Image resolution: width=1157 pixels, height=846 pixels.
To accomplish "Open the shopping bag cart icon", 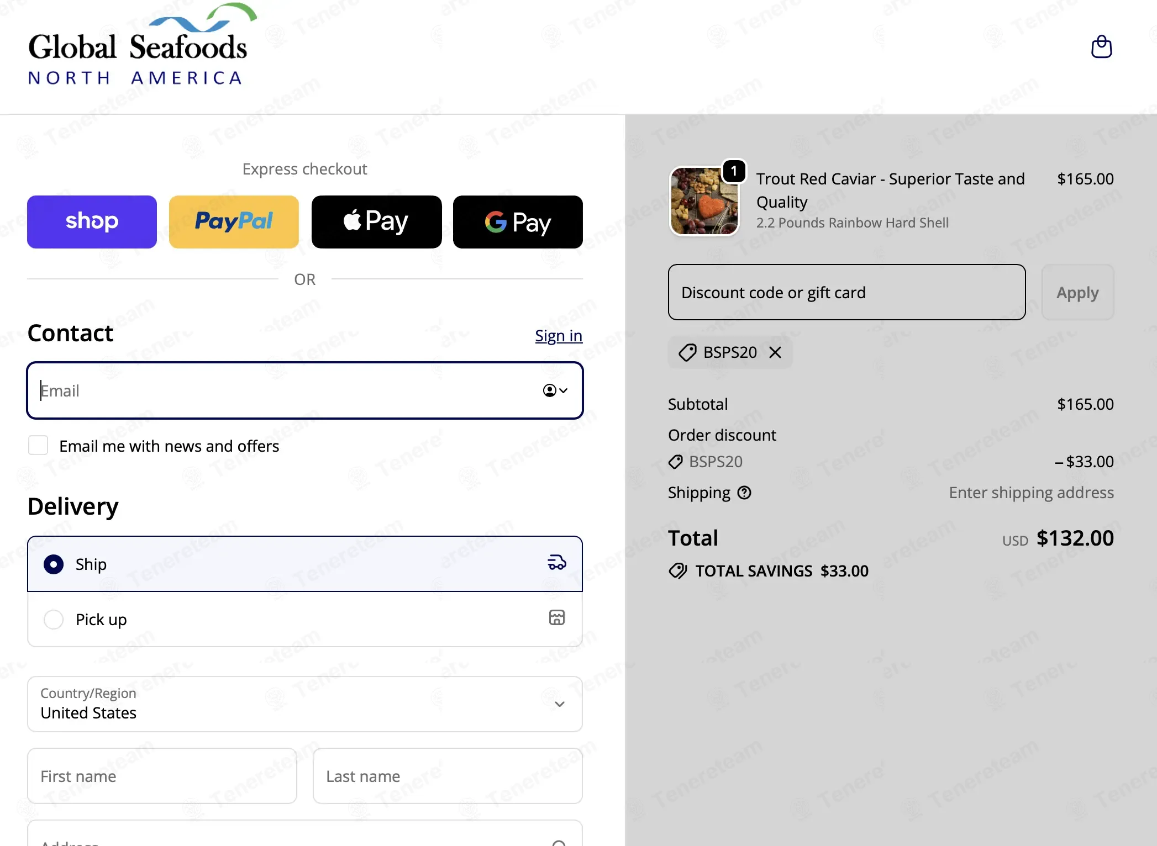I will point(1101,47).
